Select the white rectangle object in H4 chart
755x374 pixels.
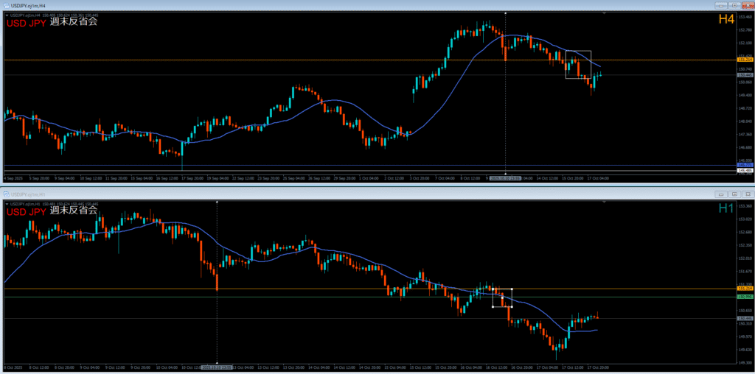pos(578,52)
